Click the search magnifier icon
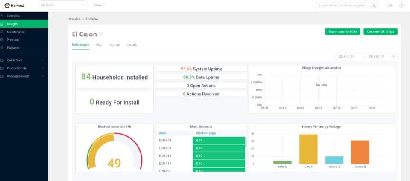The width and height of the screenshot is (410, 181). click(x=375, y=6)
